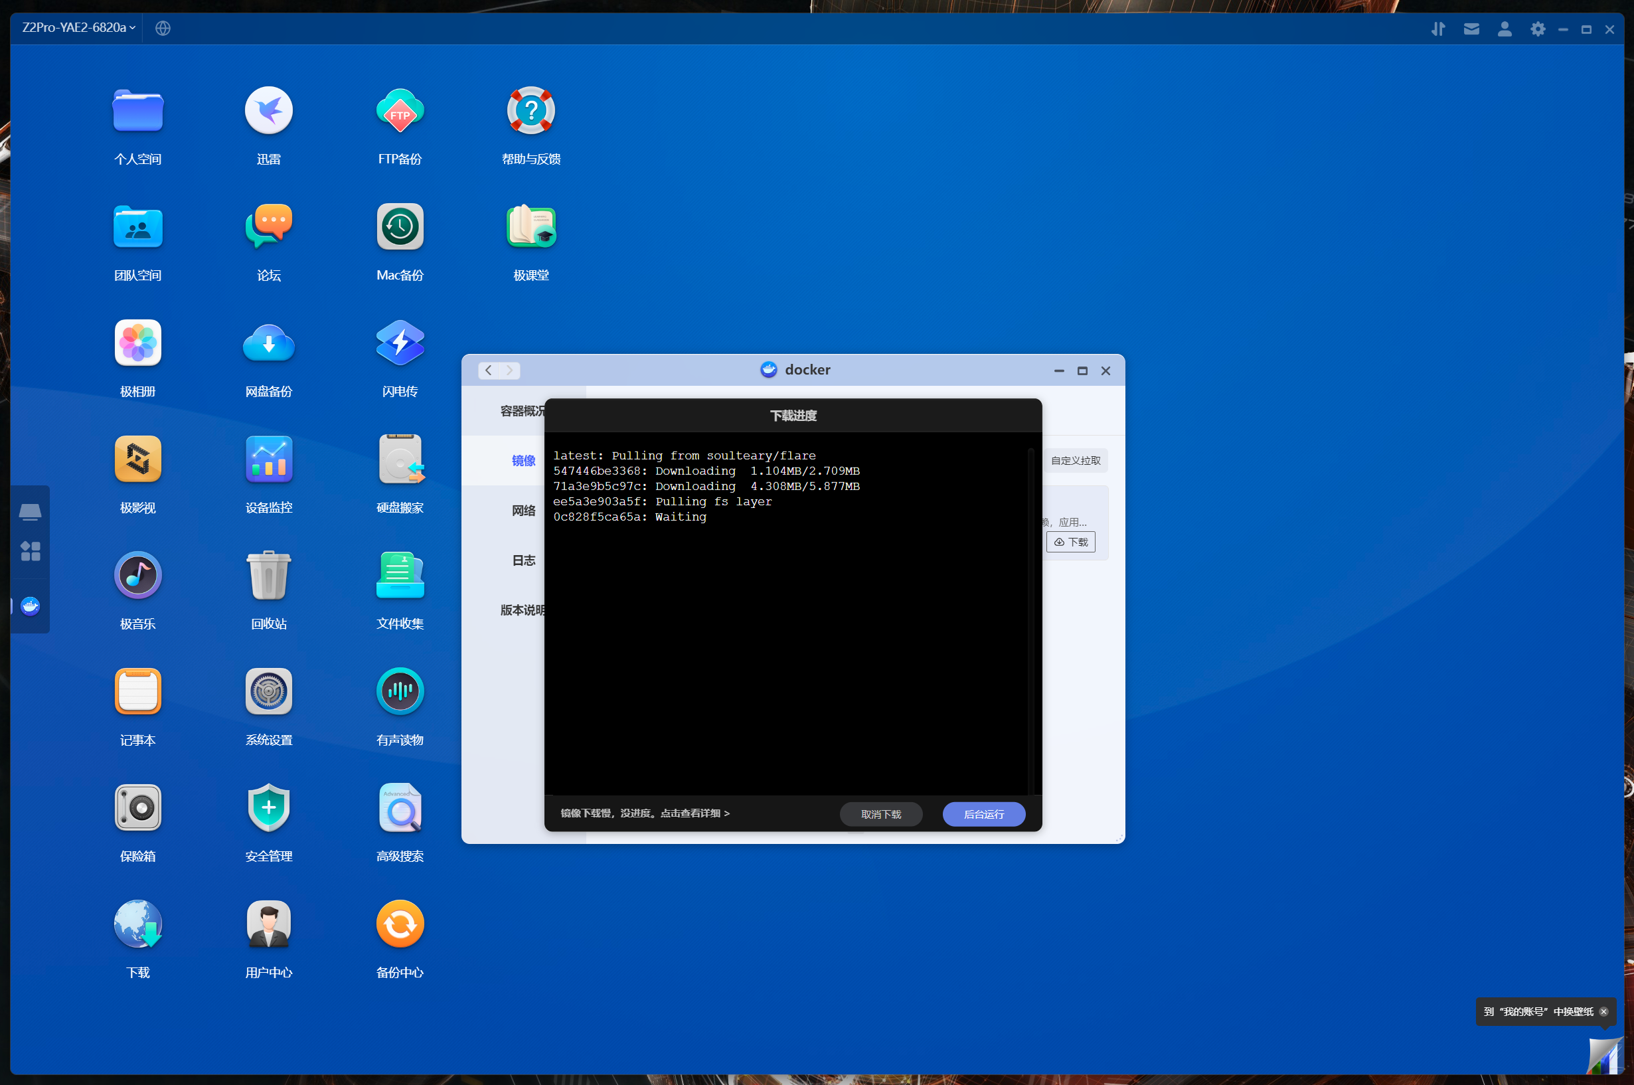Image resolution: width=1634 pixels, height=1085 pixels.
Task: Expand the Z2Pro-YAE2-6820a device dropdown
Action: click(78, 28)
